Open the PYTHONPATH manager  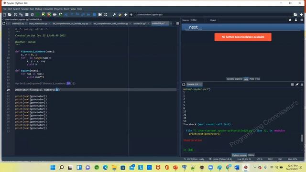120,15
